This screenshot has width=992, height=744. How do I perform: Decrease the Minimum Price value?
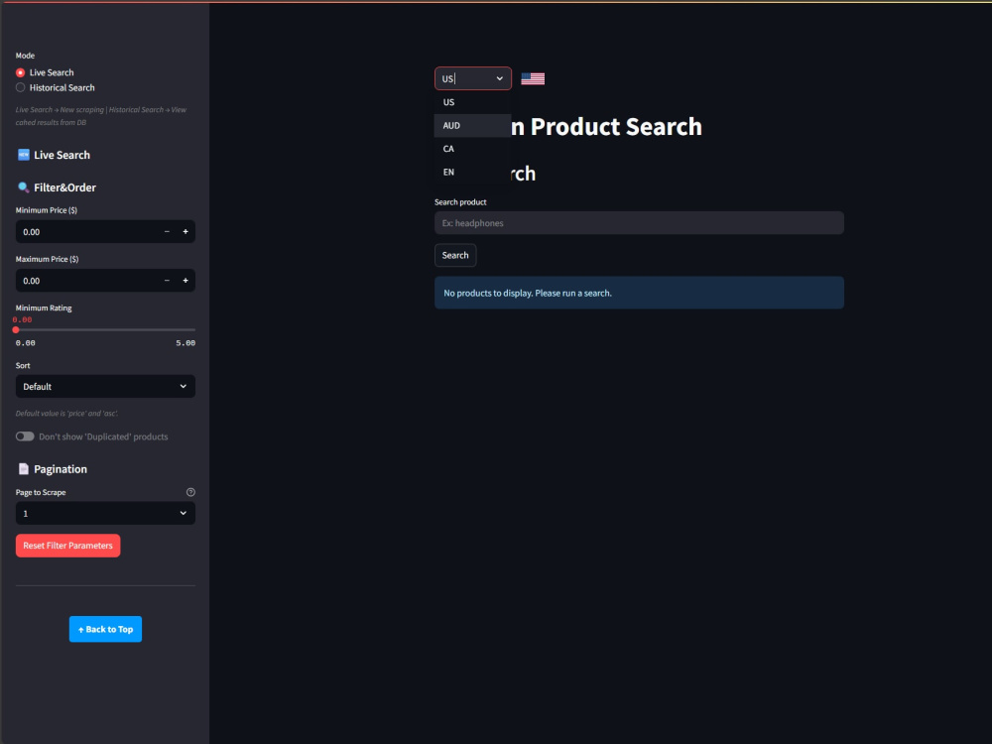coord(167,231)
